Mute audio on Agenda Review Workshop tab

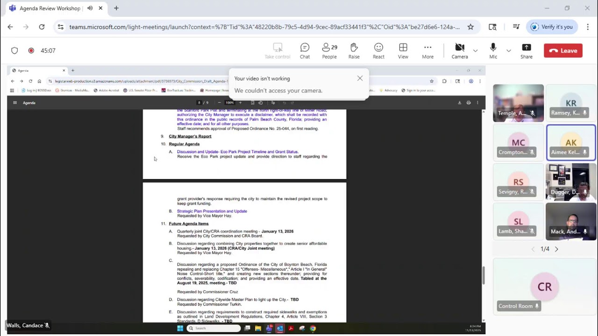point(90,8)
